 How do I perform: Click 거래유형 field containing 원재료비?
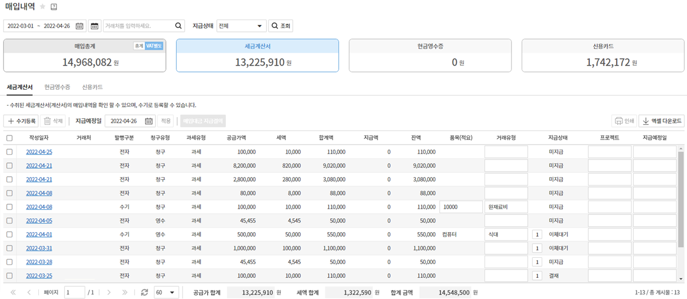pos(506,207)
